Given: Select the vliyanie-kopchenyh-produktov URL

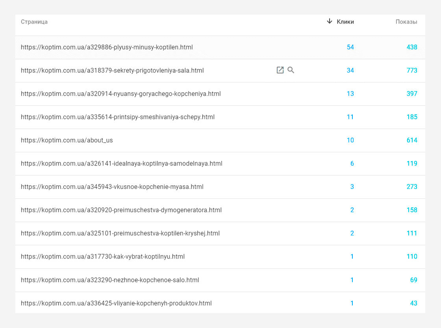Looking at the screenshot, I should pyautogui.click(x=116, y=303).
